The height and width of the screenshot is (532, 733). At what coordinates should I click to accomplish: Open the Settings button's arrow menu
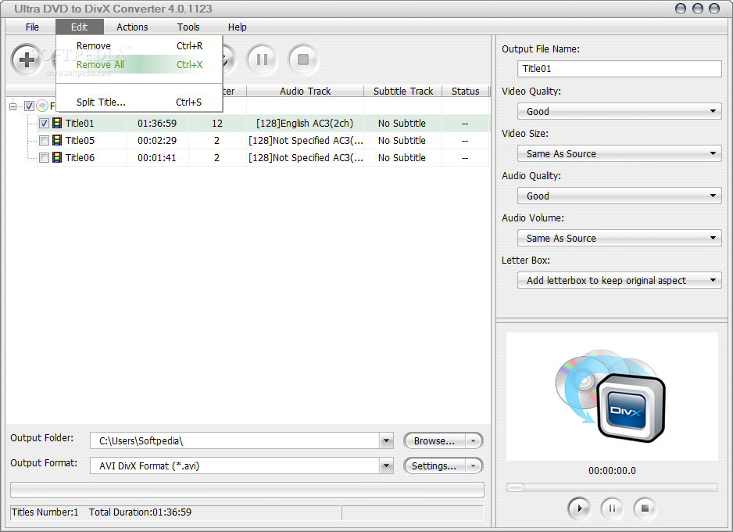tap(473, 466)
